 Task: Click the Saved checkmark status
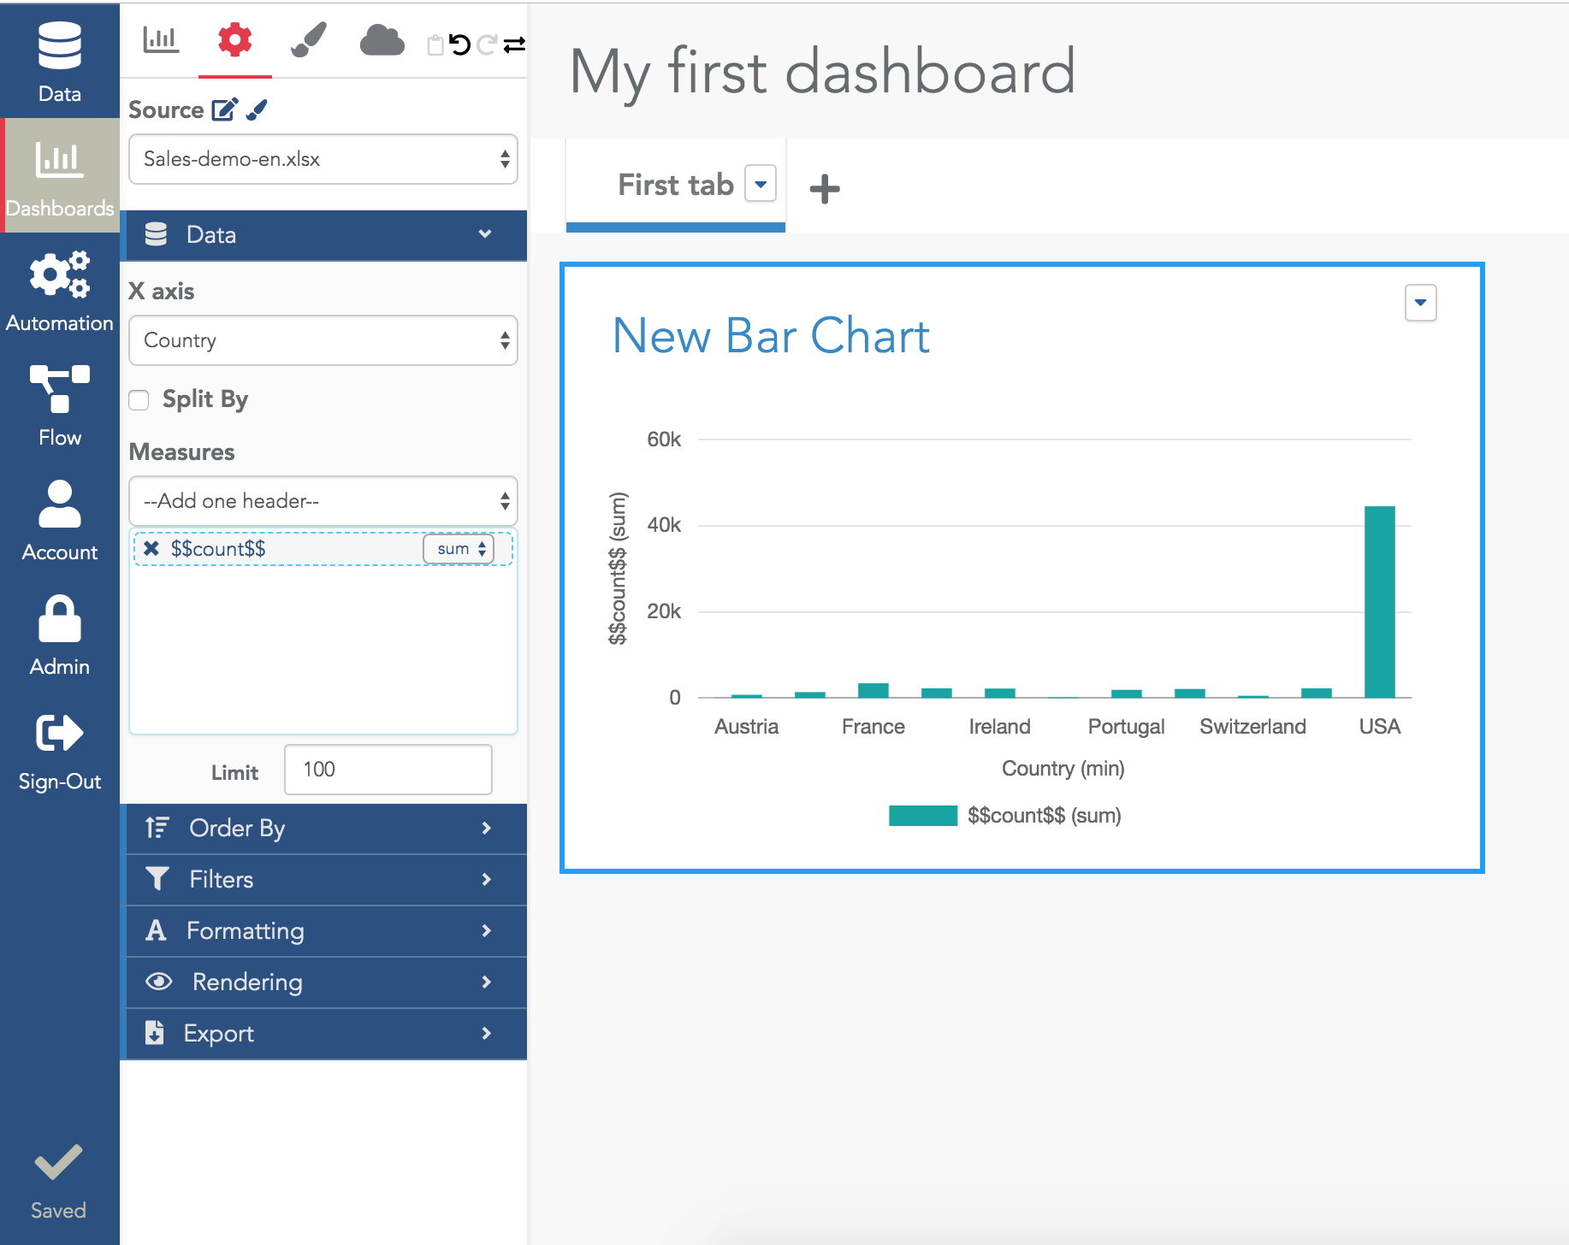tap(58, 1182)
